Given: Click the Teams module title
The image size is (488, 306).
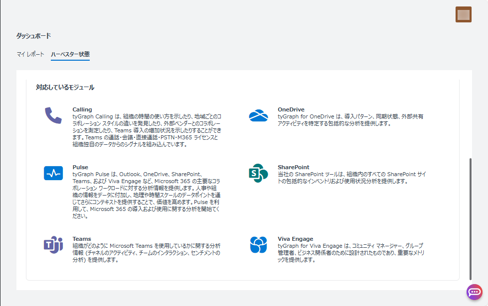Looking at the screenshot, I should [82, 239].
